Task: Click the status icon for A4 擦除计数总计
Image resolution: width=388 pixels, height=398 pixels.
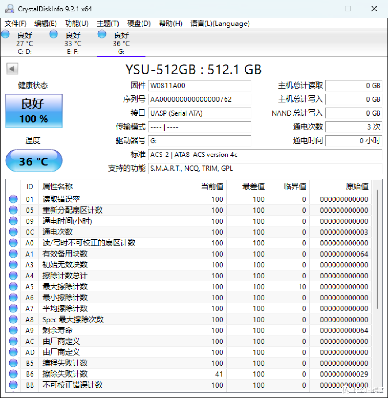Action: click(x=13, y=275)
